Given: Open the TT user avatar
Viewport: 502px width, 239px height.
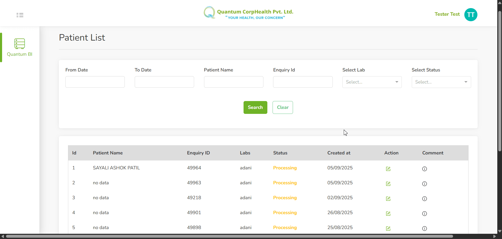Looking at the screenshot, I should pyautogui.click(x=470, y=15).
